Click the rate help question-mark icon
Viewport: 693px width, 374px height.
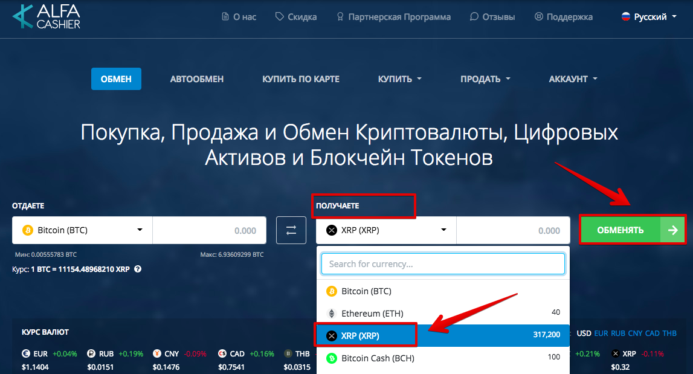click(x=138, y=269)
